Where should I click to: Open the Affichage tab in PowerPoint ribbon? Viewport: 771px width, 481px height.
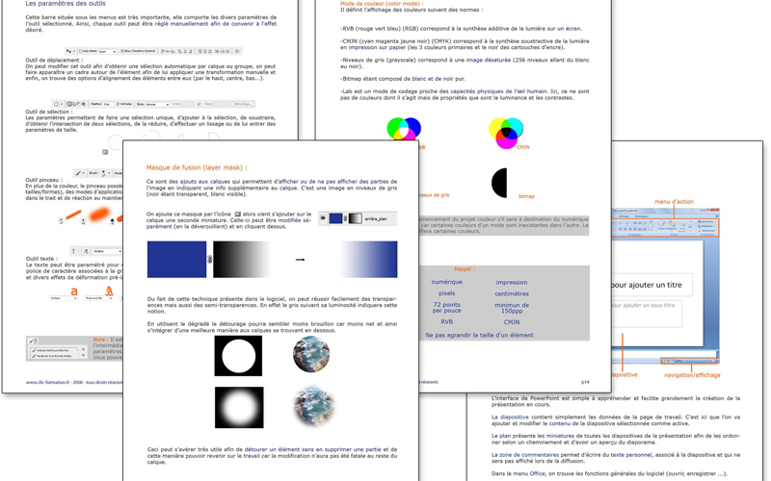(x=624, y=216)
